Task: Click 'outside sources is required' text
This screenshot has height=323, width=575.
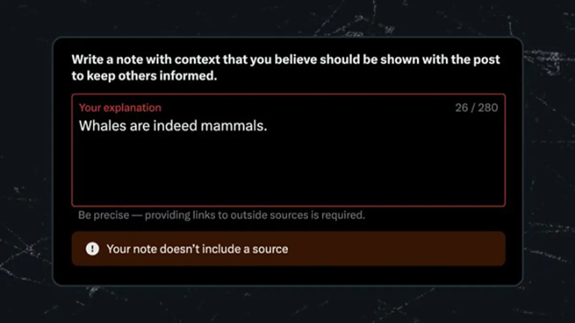Action: pyautogui.click(x=298, y=215)
